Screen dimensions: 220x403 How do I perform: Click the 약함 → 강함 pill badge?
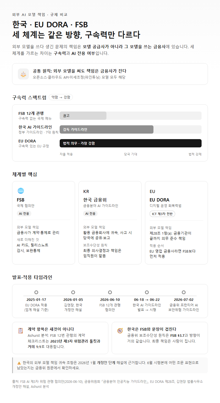click(61, 97)
